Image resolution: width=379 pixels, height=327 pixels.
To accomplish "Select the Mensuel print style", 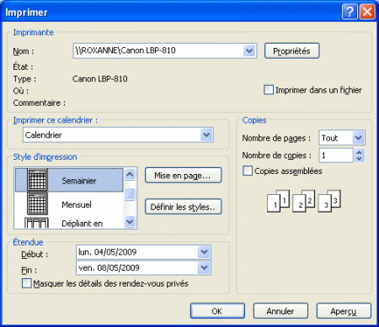I will coord(69,203).
